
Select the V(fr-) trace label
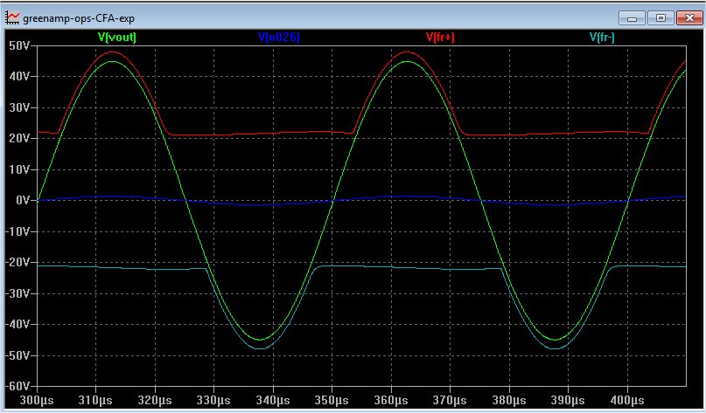pos(602,38)
